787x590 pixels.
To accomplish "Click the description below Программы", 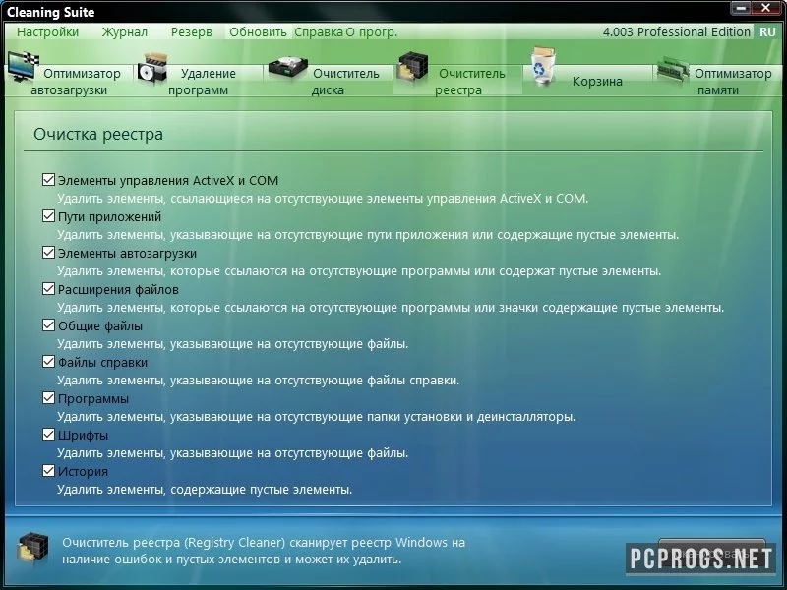I will [x=316, y=417].
